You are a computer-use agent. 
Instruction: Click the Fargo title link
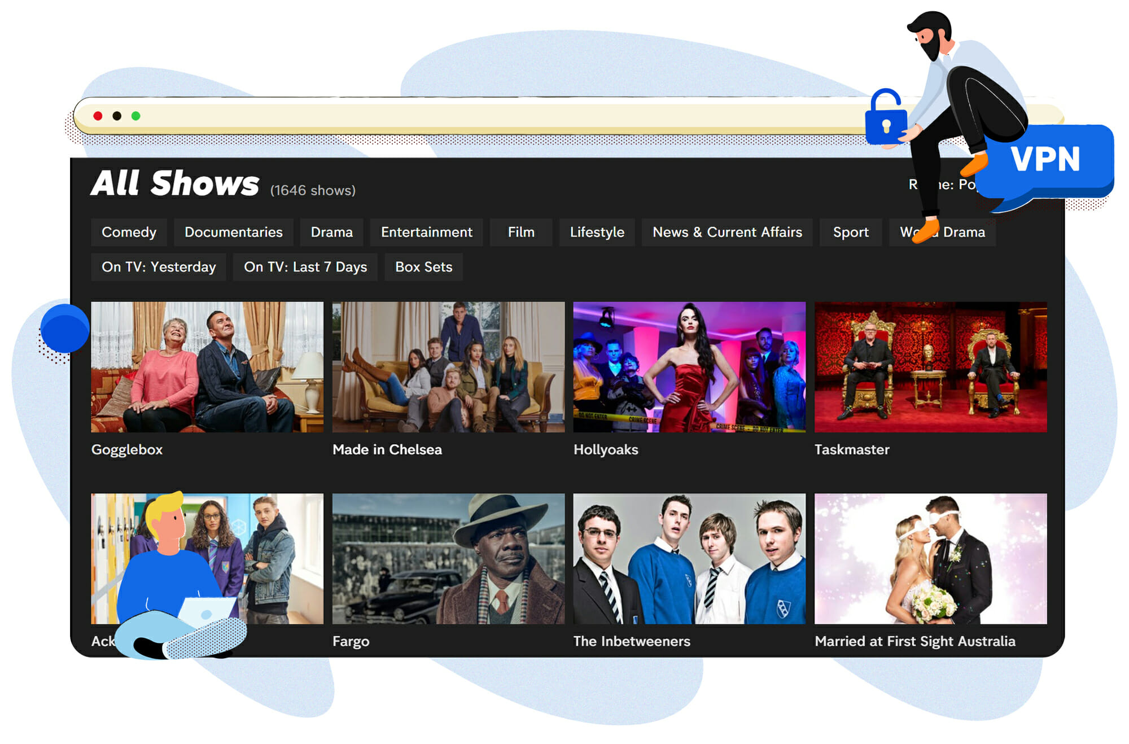coord(351,642)
